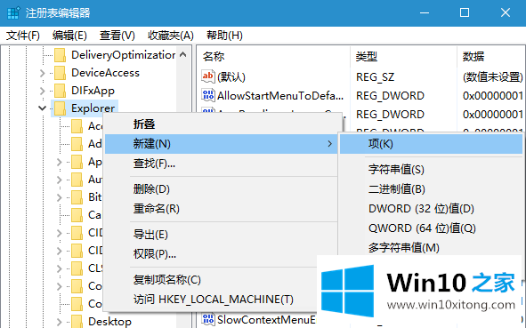Viewport: 526px width, 328px height.
Task: Click folder icon beside the Ad subkey
Action: click(77, 144)
